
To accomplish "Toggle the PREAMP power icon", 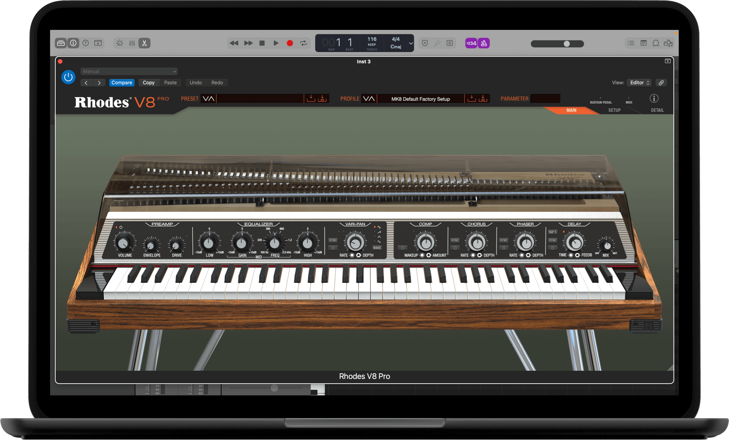I will tap(121, 227).
